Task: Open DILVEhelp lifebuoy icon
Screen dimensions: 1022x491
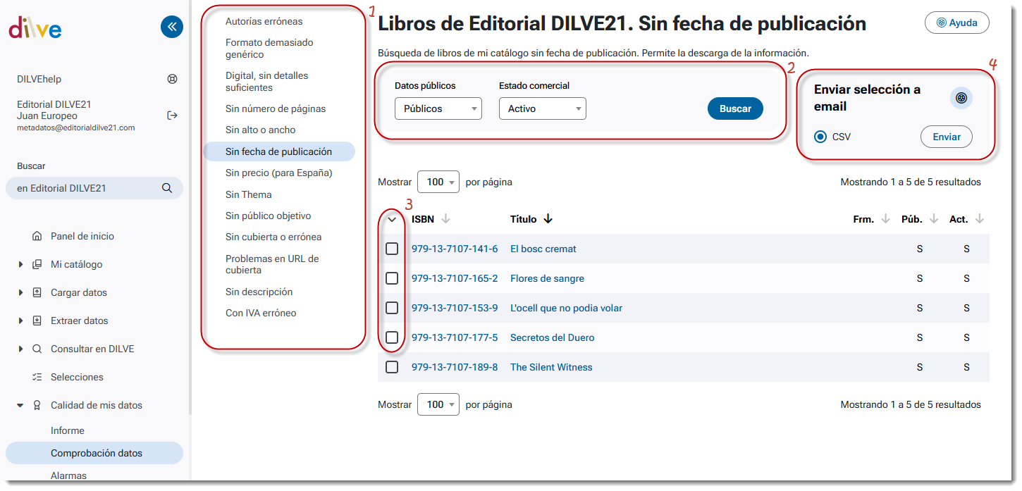Action: point(172,79)
